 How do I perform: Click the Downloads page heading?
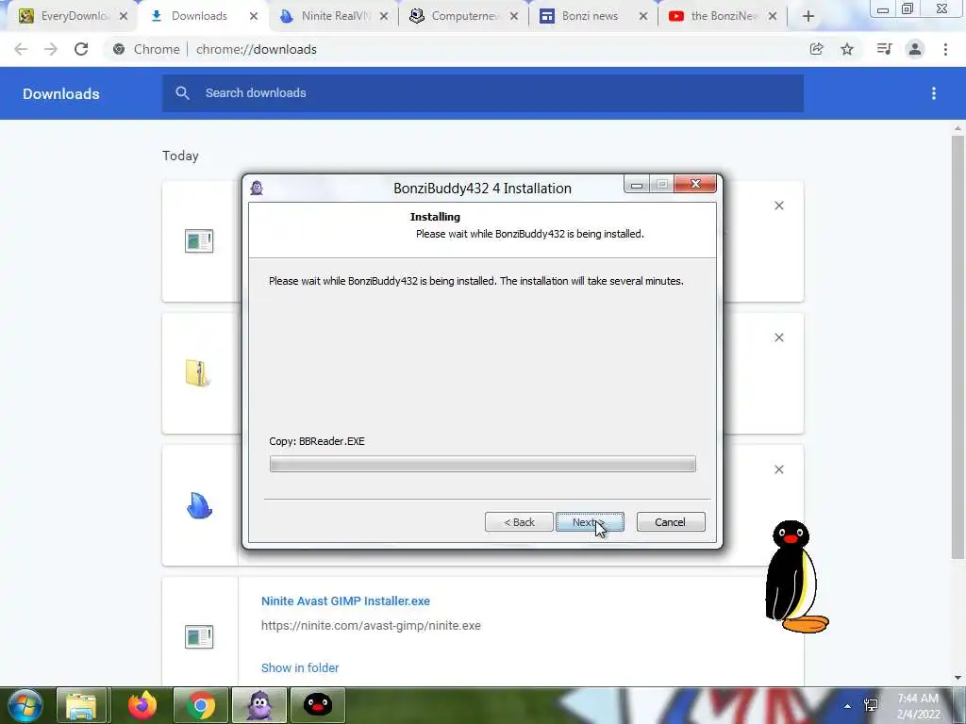[61, 93]
